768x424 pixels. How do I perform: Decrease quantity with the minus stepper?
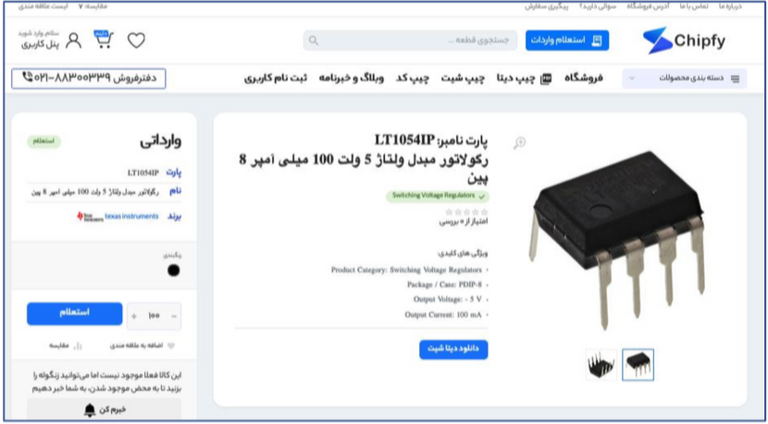pyautogui.click(x=174, y=317)
